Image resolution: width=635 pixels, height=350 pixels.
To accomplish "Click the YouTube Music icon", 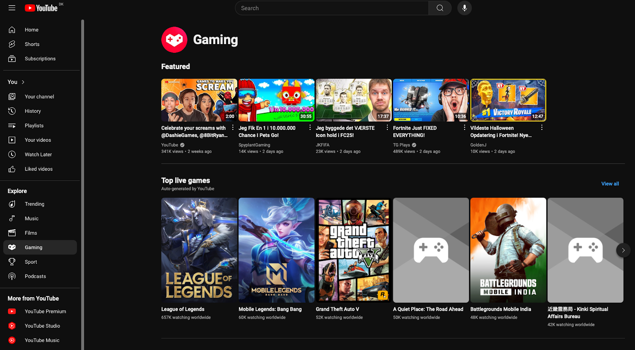I will point(12,340).
